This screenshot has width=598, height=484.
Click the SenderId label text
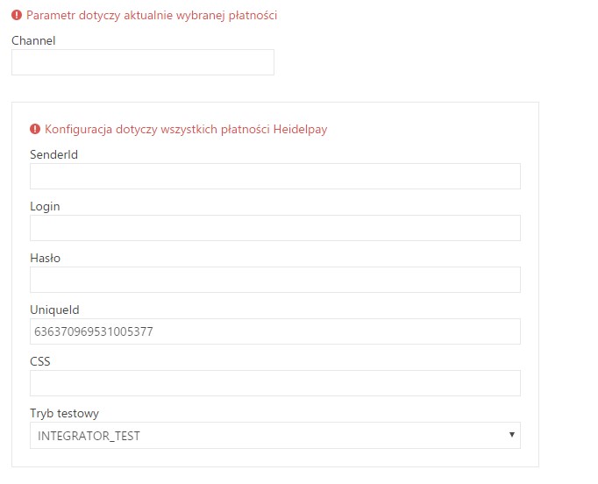click(53, 154)
